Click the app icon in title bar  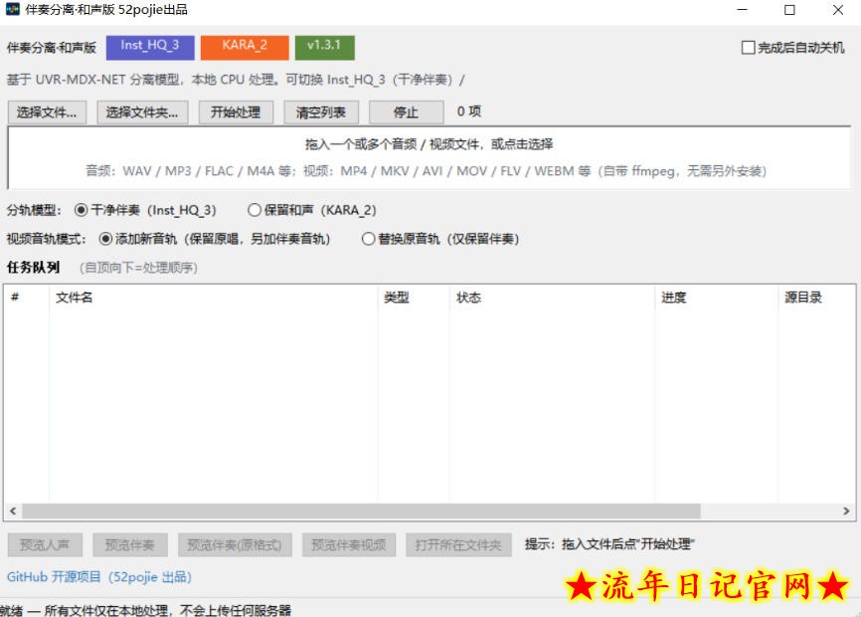click(13, 9)
